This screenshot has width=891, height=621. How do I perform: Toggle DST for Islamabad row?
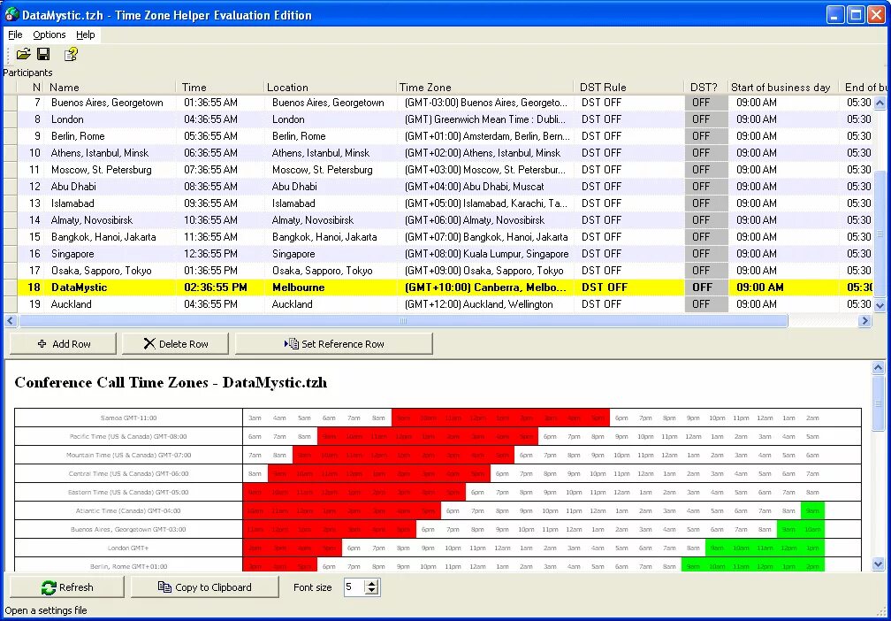point(706,203)
